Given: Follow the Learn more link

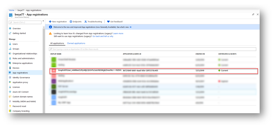Looking at the screenshot, I should [x=118, y=33].
